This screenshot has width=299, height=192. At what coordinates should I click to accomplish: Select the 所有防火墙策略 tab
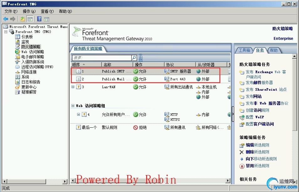pyautogui.click(x=88, y=49)
